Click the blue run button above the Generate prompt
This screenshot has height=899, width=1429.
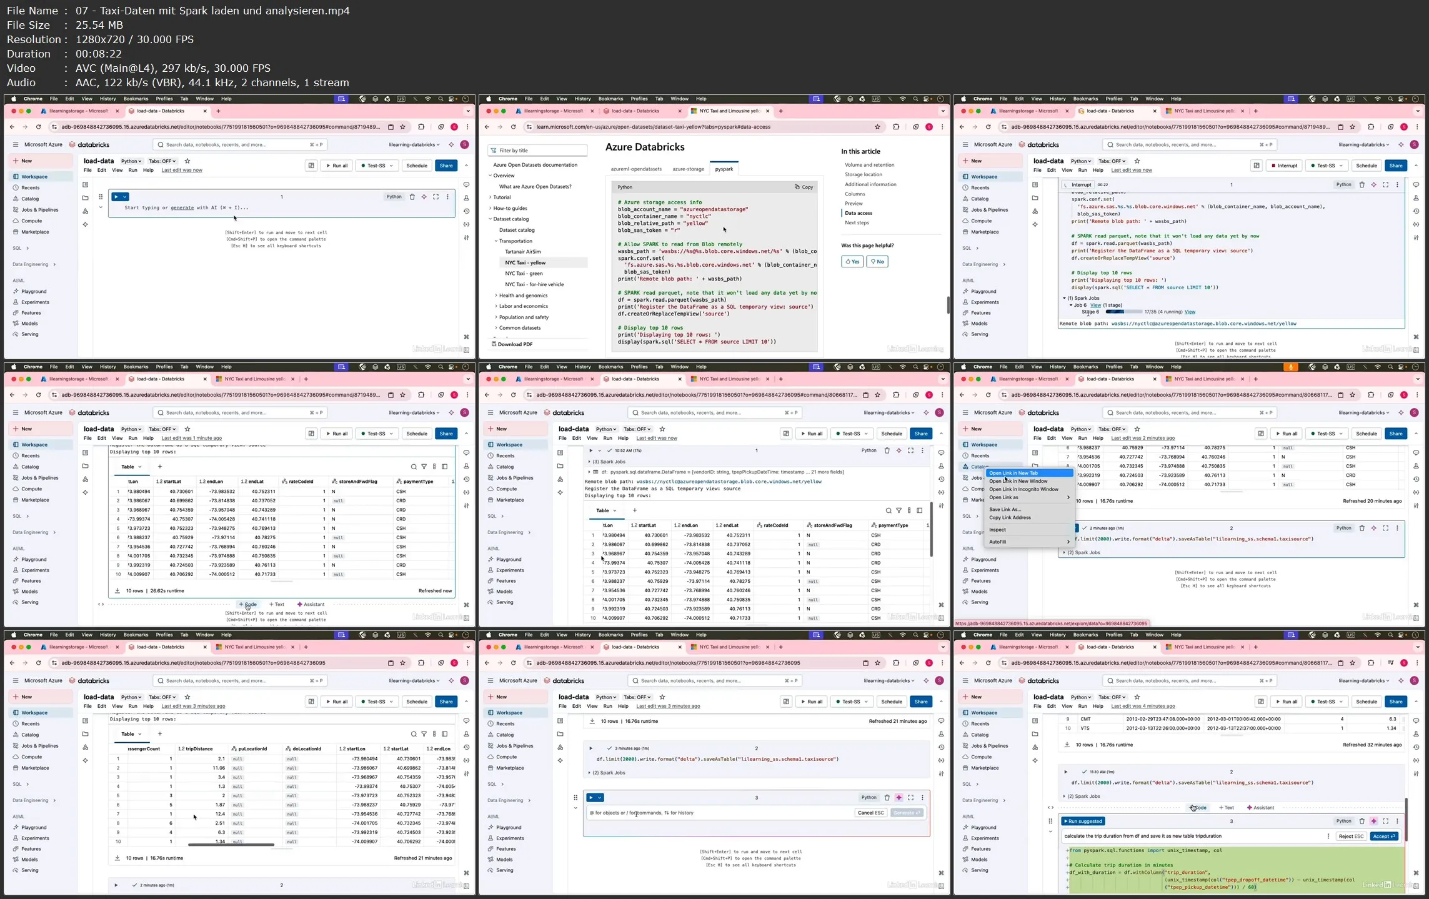591,797
